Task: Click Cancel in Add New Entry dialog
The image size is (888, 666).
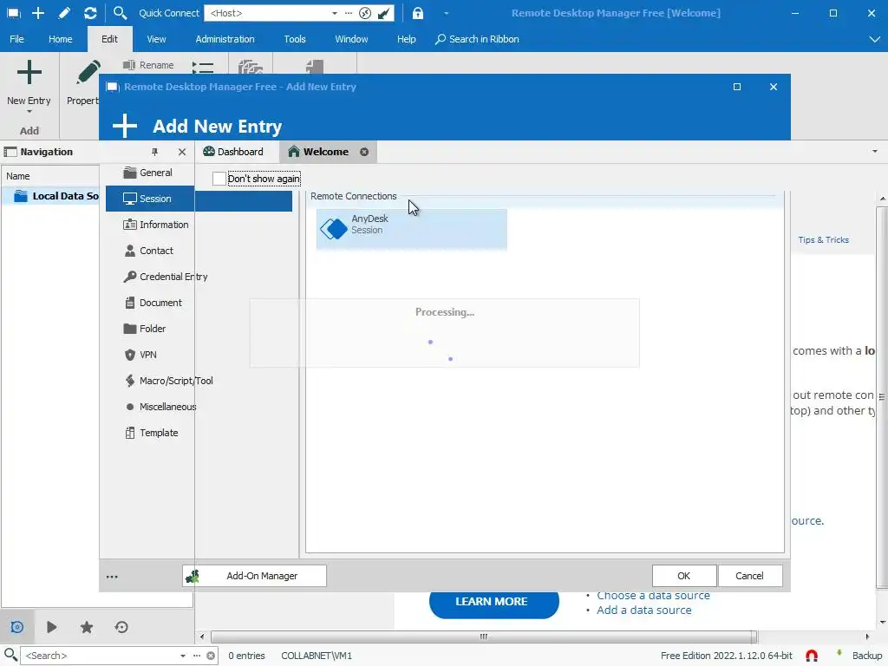Action: tap(750, 576)
